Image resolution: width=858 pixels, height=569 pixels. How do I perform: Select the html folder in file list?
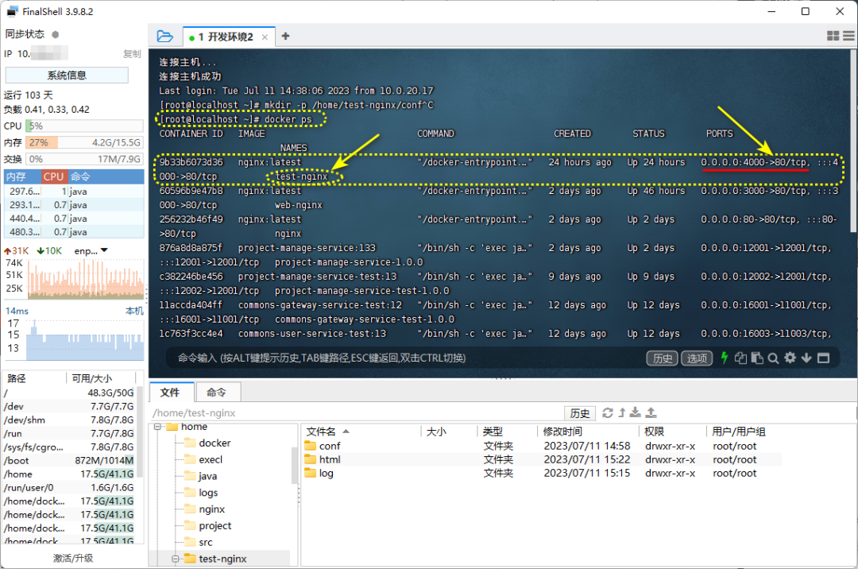(x=330, y=459)
